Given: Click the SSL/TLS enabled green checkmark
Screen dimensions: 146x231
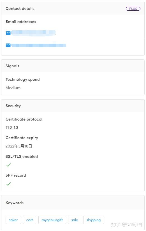Looking at the screenshot, I should 8,165.
